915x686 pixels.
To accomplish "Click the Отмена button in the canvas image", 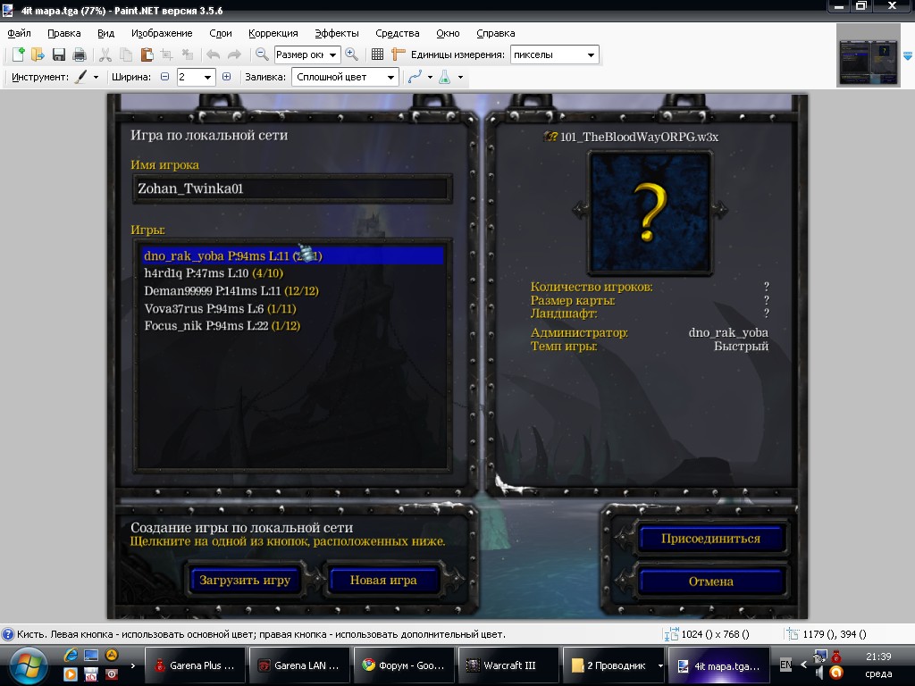I will [x=710, y=581].
